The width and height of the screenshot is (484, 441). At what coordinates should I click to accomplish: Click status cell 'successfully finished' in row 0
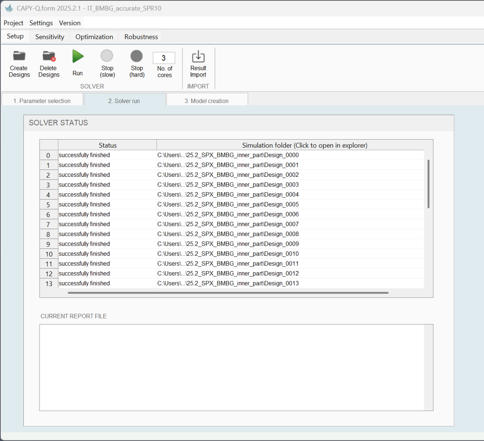[x=107, y=155]
